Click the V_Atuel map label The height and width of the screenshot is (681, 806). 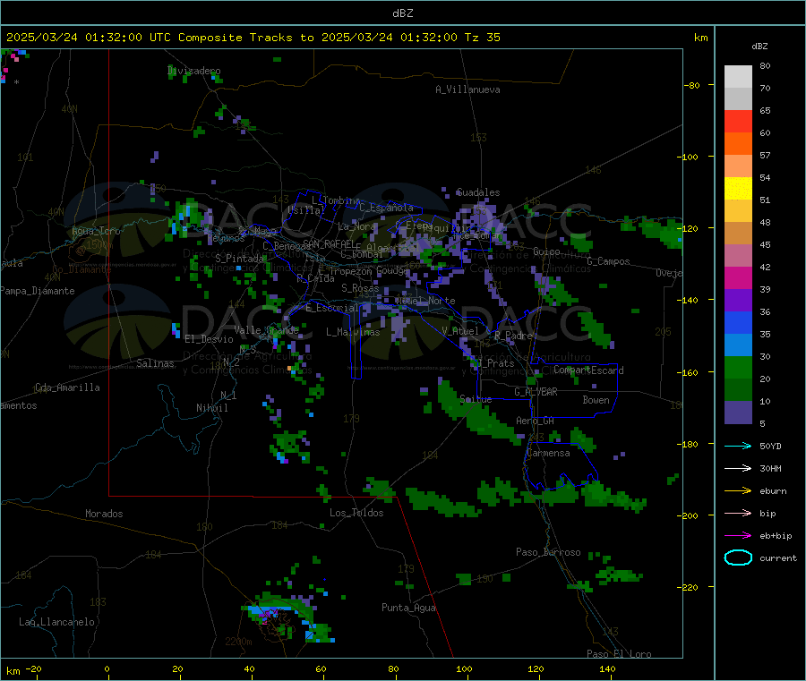click(460, 331)
